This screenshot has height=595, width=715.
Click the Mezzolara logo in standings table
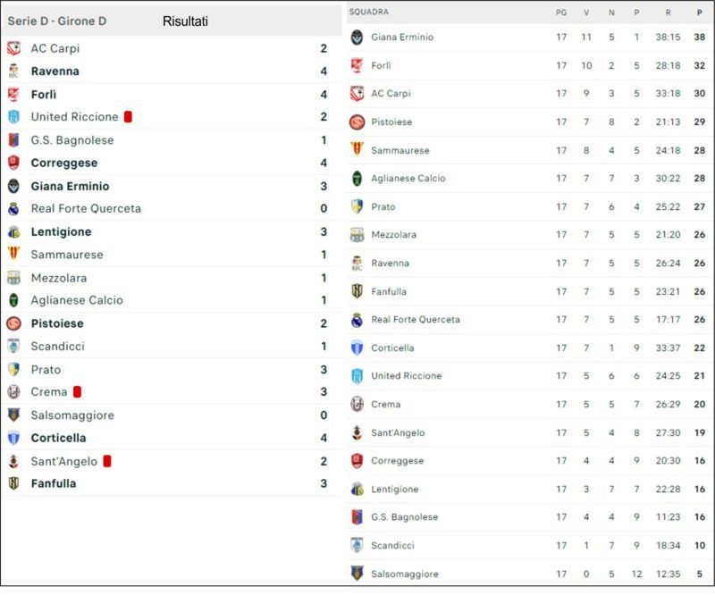click(357, 235)
